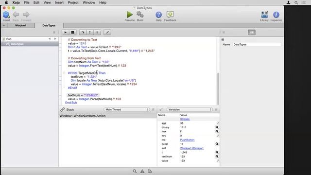Image resolution: width=311 pixels, height=175 pixels.
Task: Click the Value column header in variables
Action: pyautogui.click(x=184, y=115)
